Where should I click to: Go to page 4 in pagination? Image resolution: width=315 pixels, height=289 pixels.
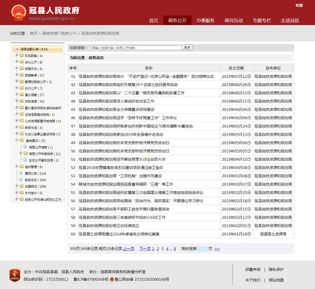point(167,249)
